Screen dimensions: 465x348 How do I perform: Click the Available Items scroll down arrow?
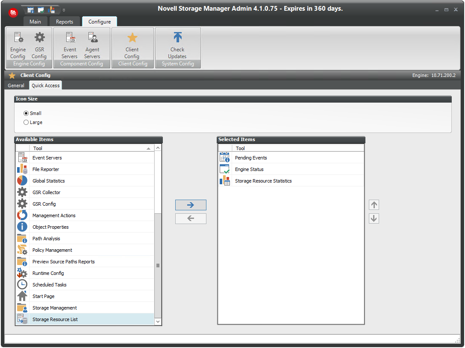(158, 321)
